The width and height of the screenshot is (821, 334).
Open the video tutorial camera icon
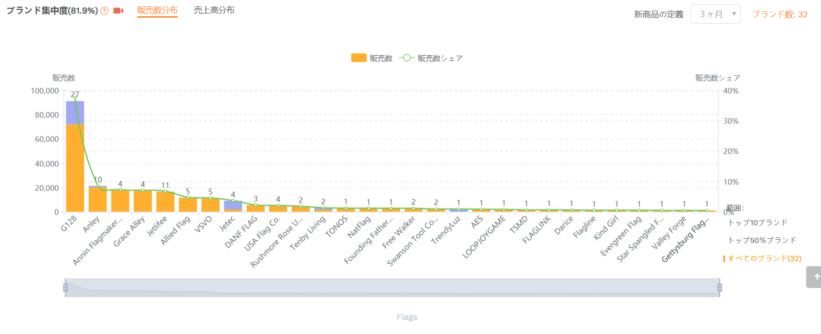[x=118, y=11]
